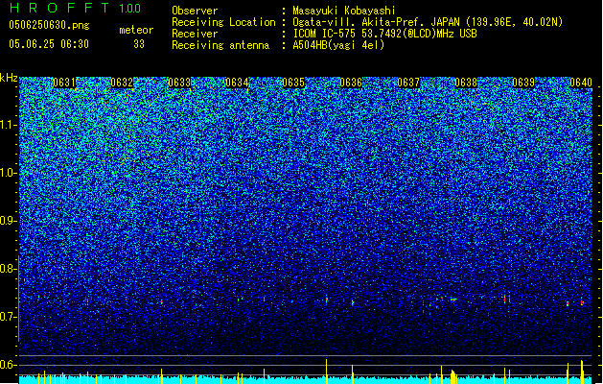Click the 1.0 frequency axis label
Image resolution: width=603 pixels, height=384 pixels.
tap(8, 174)
